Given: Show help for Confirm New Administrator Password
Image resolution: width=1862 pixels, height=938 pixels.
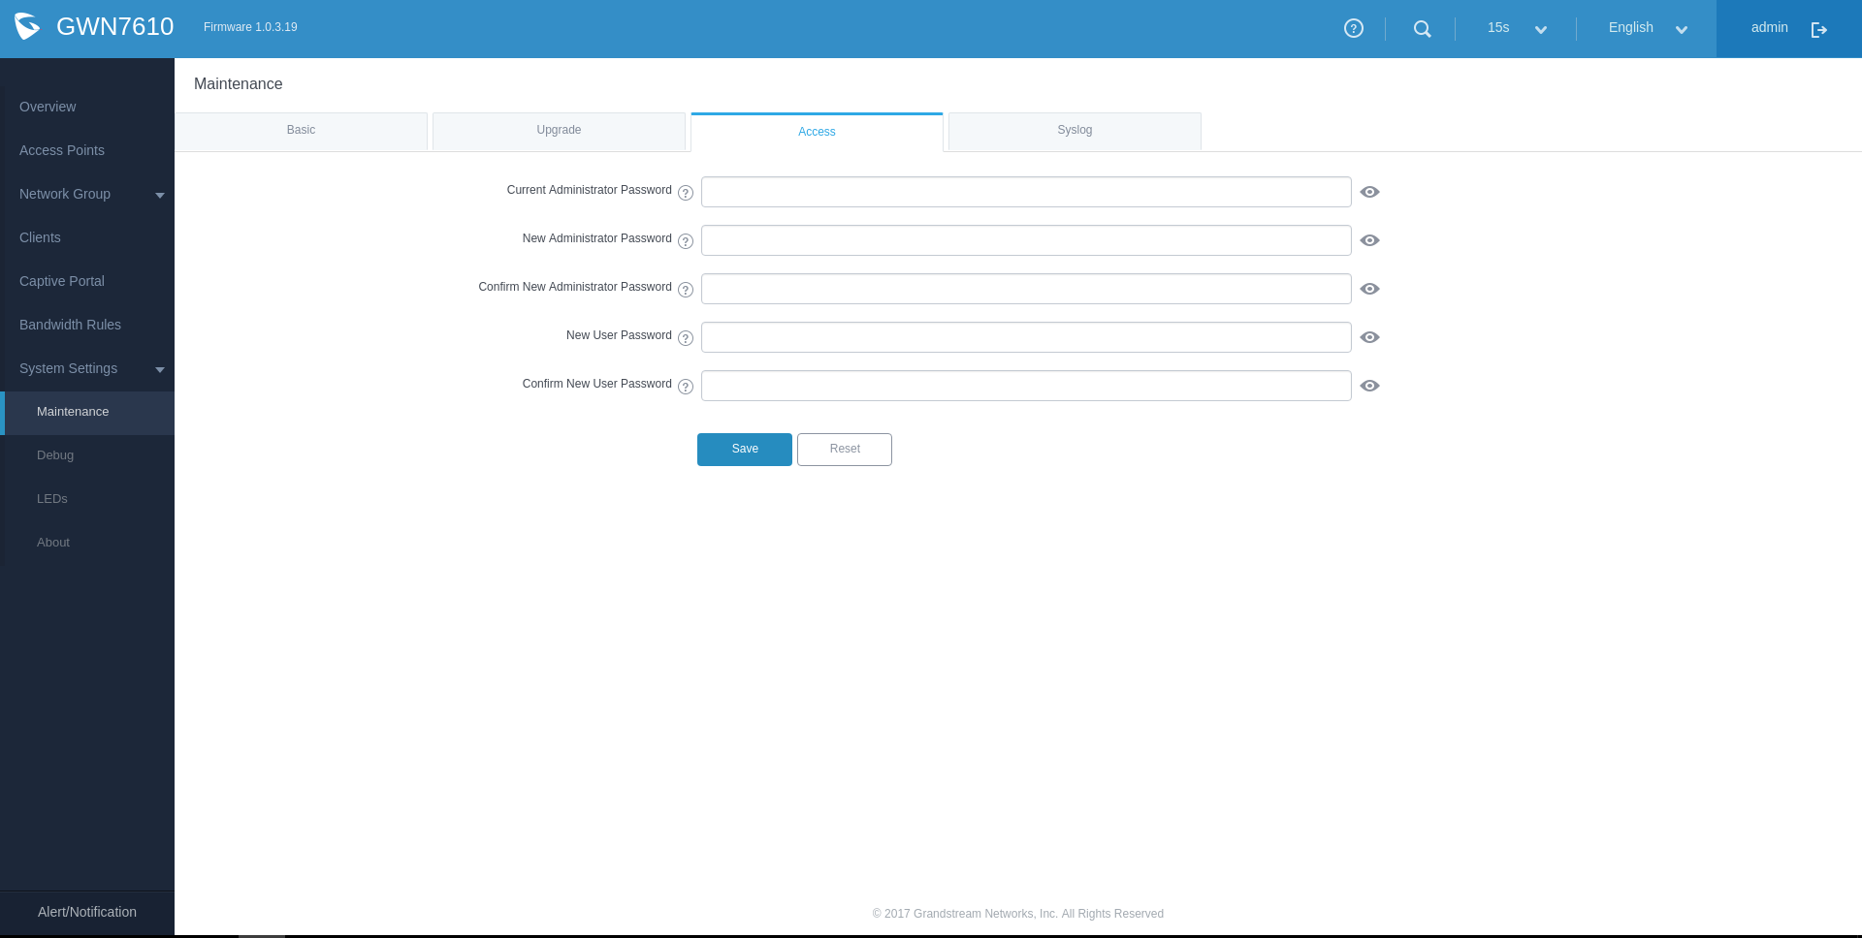Looking at the screenshot, I should coord(686,290).
